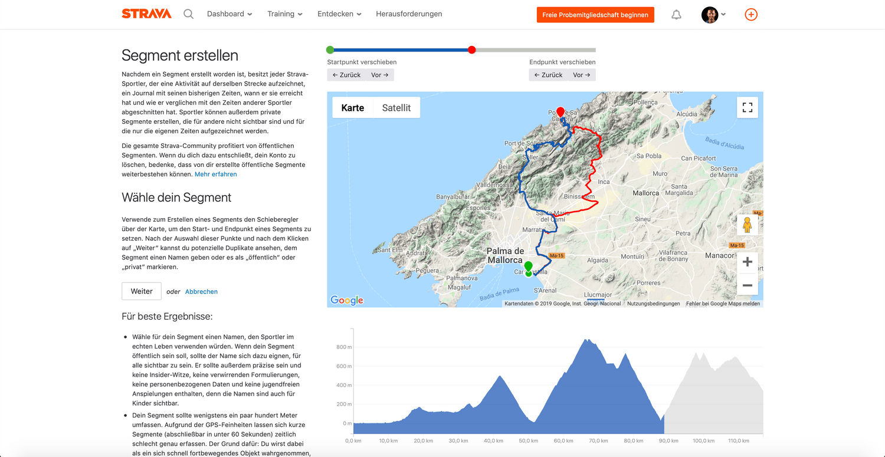The image size is (885, 457).
Task: Open the search magnifier icon
Action: click(188, 14)
